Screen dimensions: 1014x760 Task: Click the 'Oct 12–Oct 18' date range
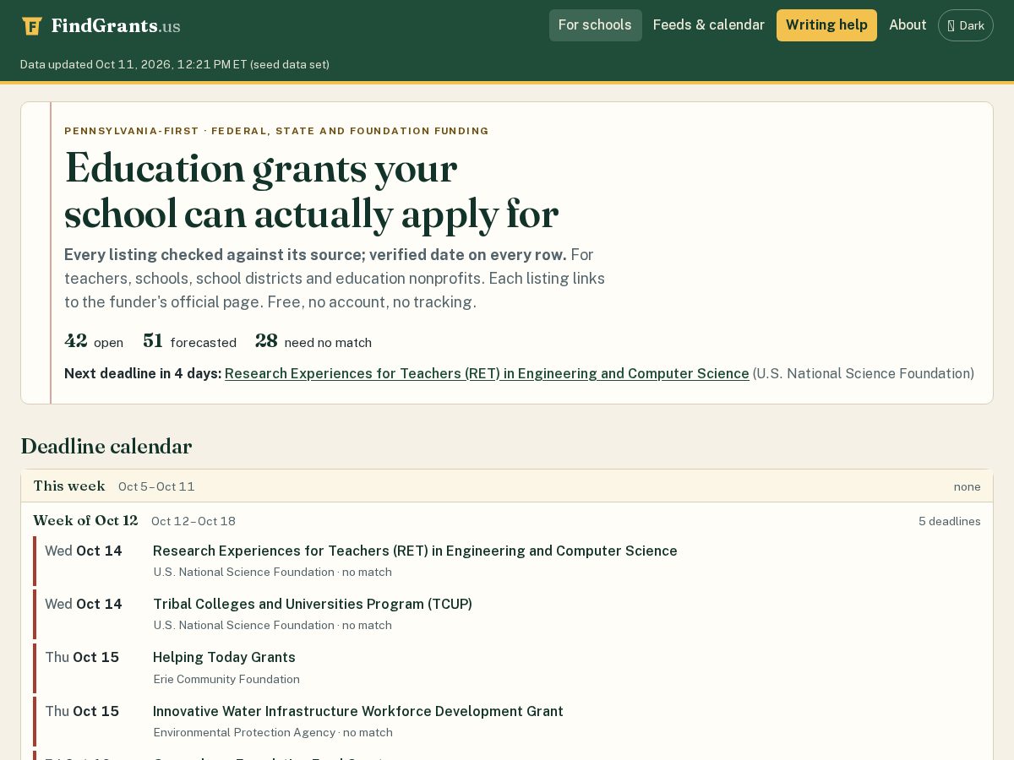[x=194, y=521]
